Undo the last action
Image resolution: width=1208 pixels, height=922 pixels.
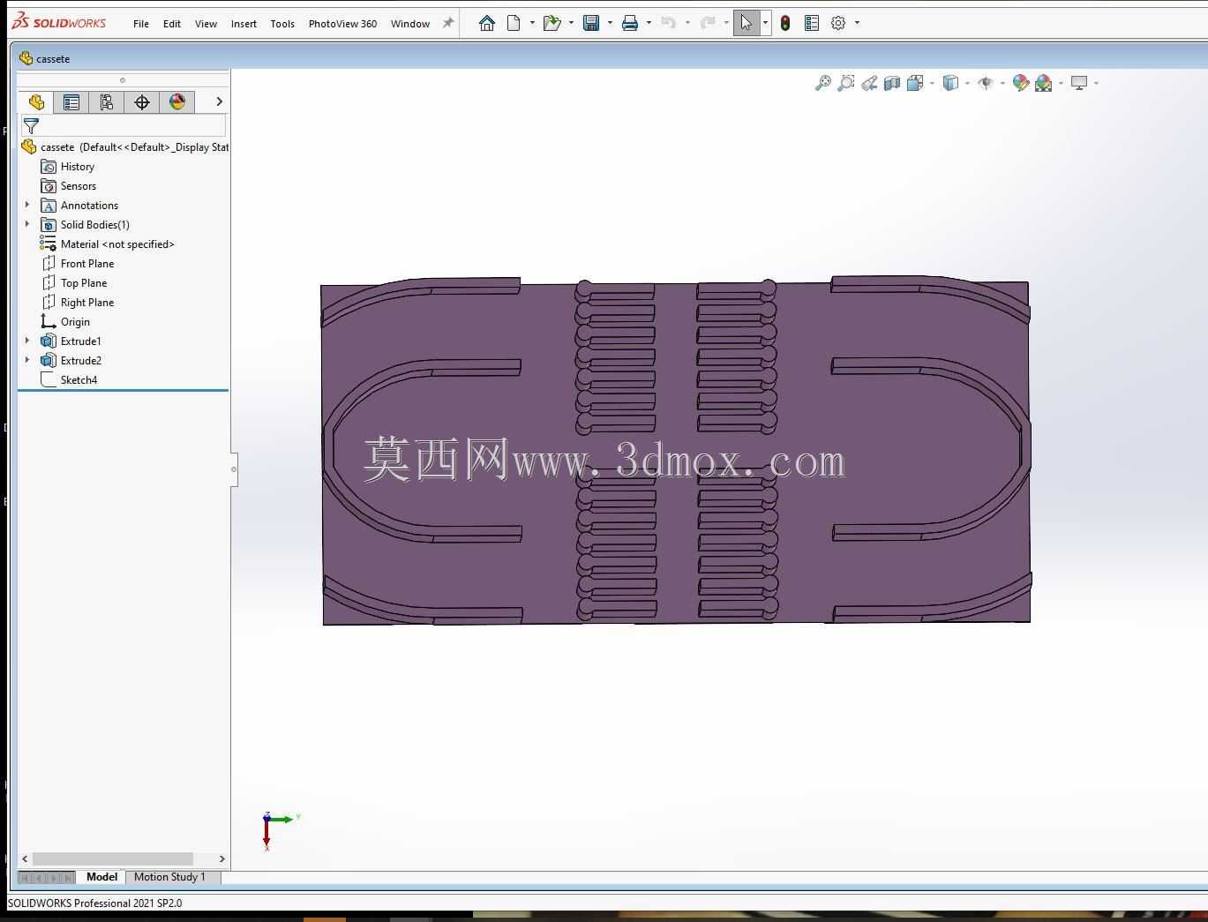[669, 23]
